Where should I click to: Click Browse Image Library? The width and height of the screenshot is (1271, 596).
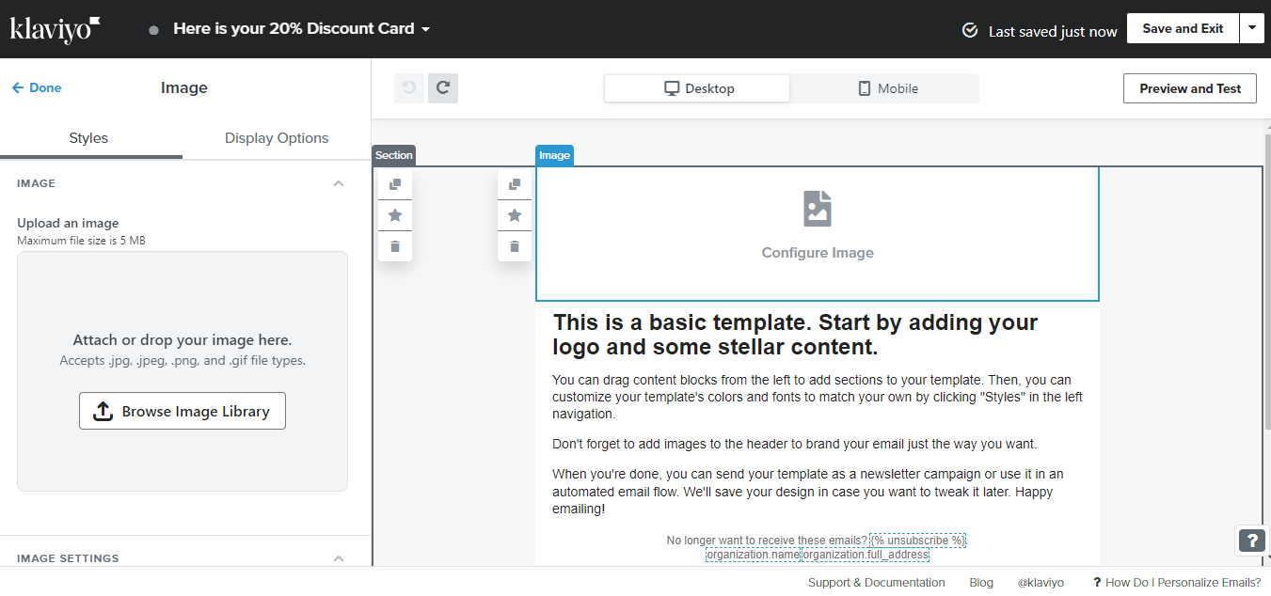pos(183,411)
